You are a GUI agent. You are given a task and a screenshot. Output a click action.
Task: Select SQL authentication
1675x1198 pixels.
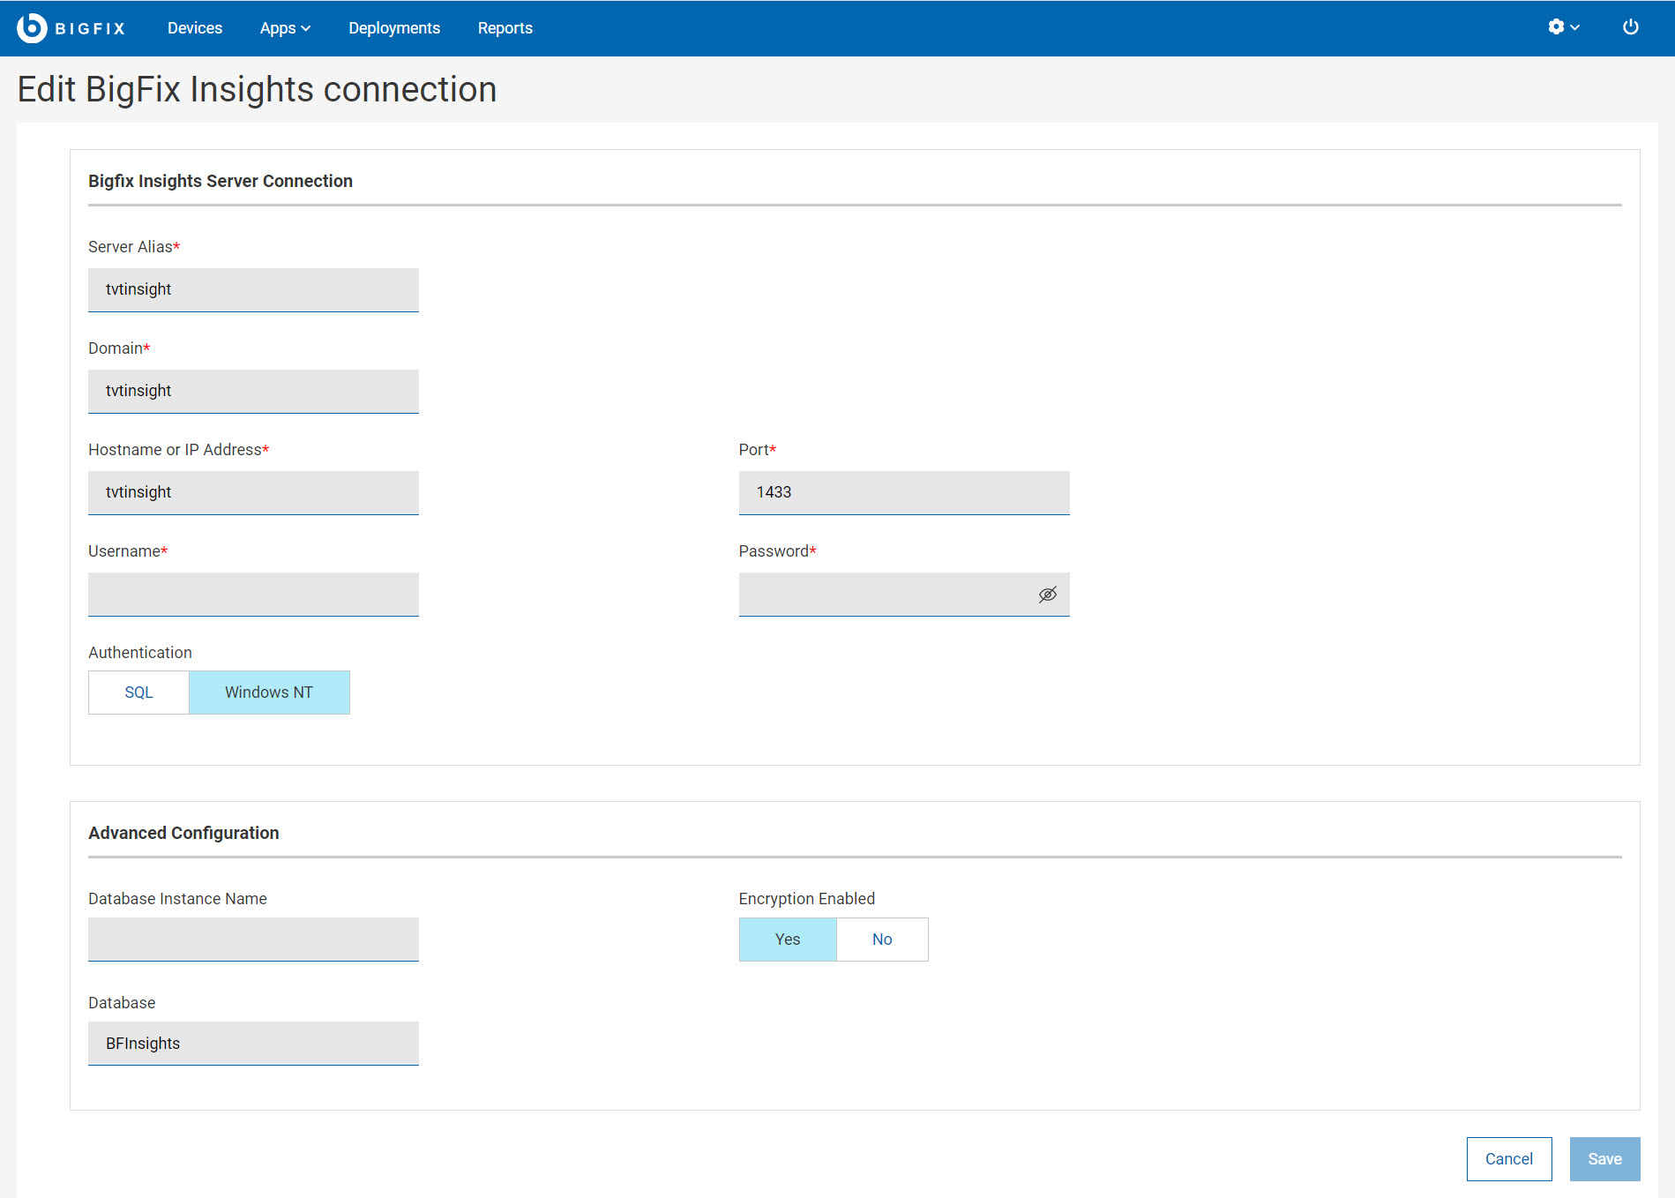click(x=138, y=693)
